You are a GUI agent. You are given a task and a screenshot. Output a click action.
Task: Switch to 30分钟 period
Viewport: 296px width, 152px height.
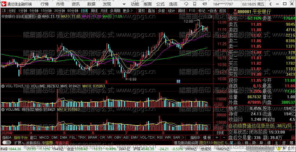point(60,11)
